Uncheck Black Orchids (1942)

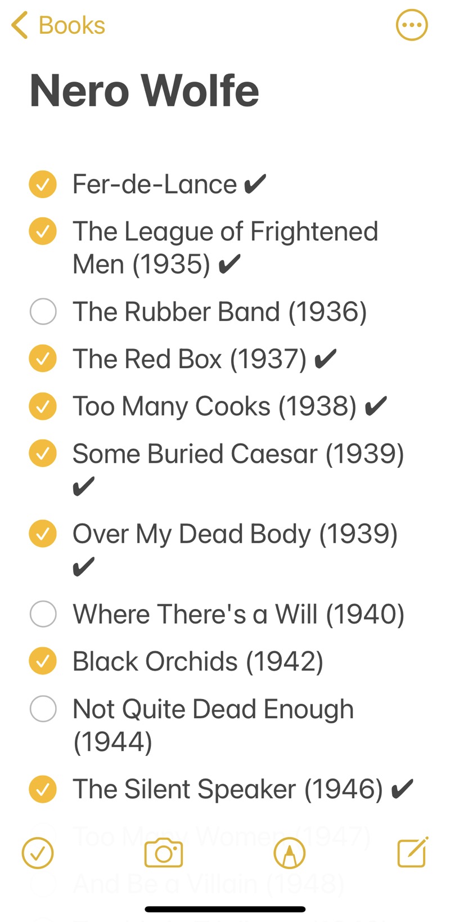(43, 661)
